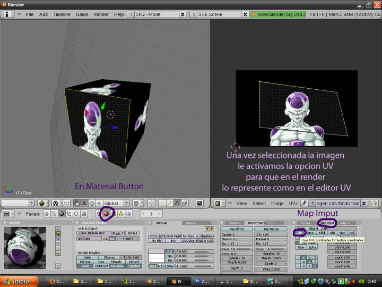Open the SCE:Scene selector dropdown
This screenshot has width=382, height=287.
[x=194, y=14]
